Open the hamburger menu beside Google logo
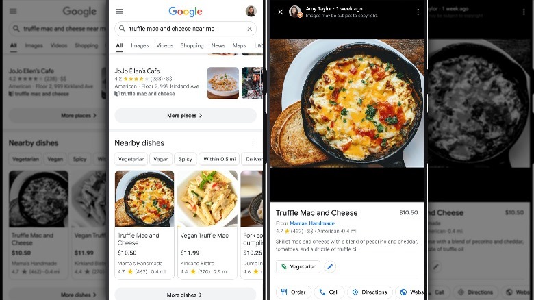The height and width of the screenshot is (300, 534). (x=119, y=11)
